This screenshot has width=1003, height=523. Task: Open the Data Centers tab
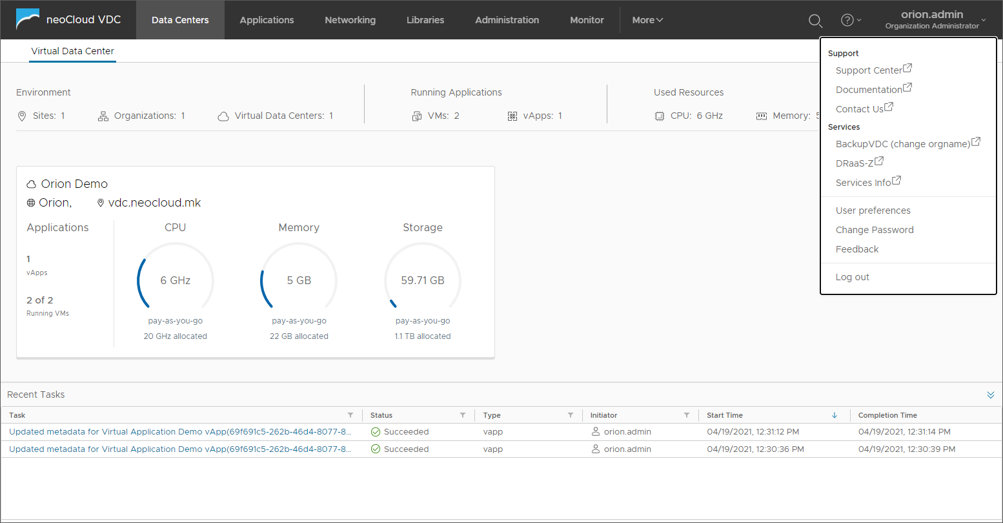click(180, 20)
